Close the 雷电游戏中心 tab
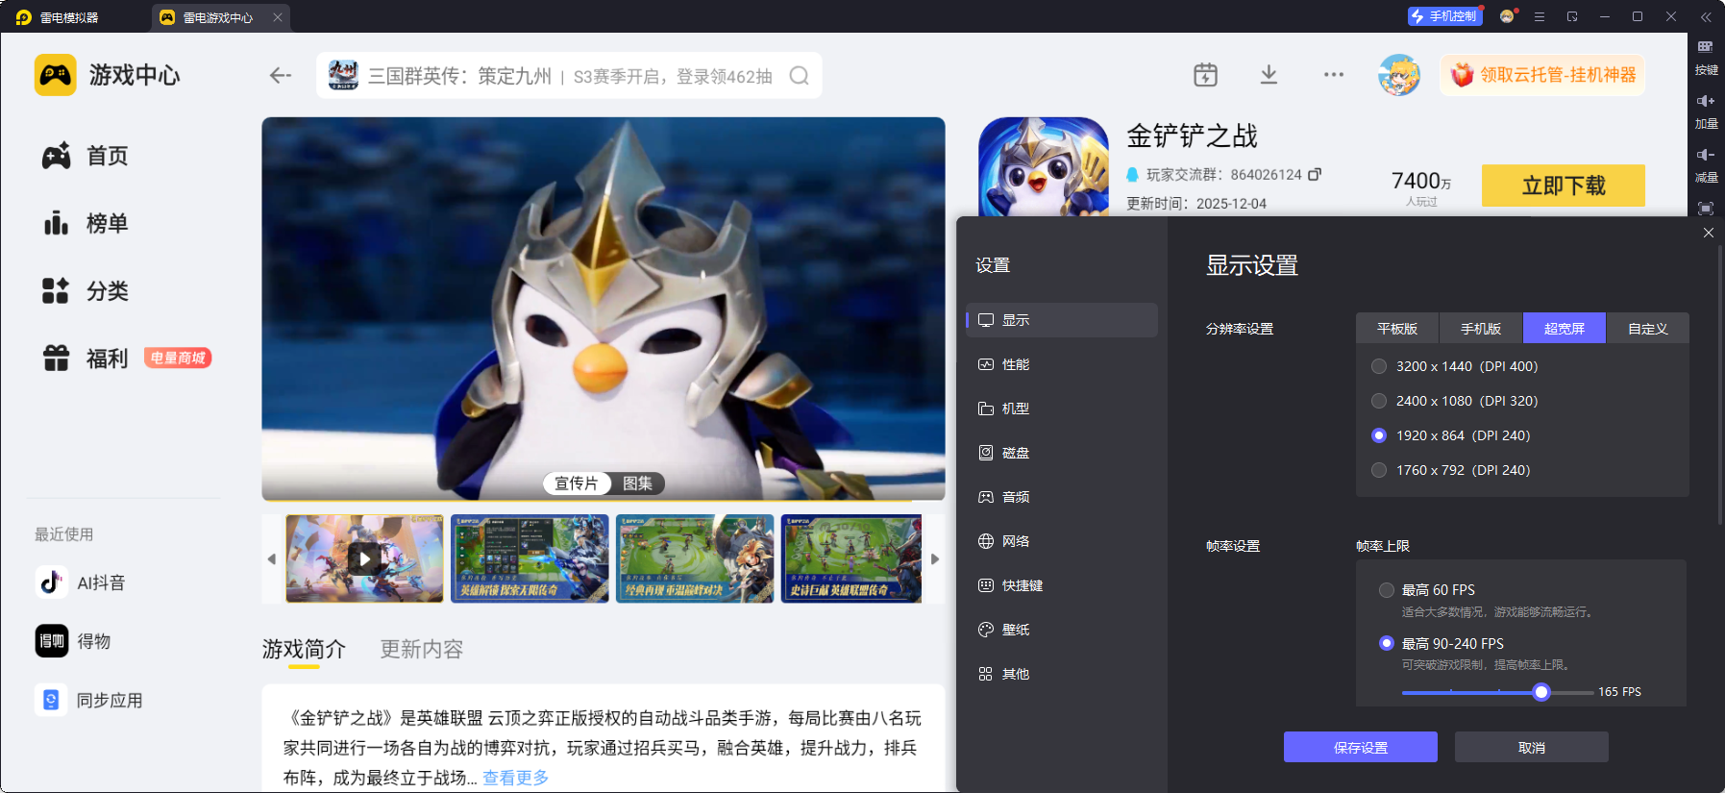Image resolution: width=1725 pixels, height=793 pixels. click(278, 17)
